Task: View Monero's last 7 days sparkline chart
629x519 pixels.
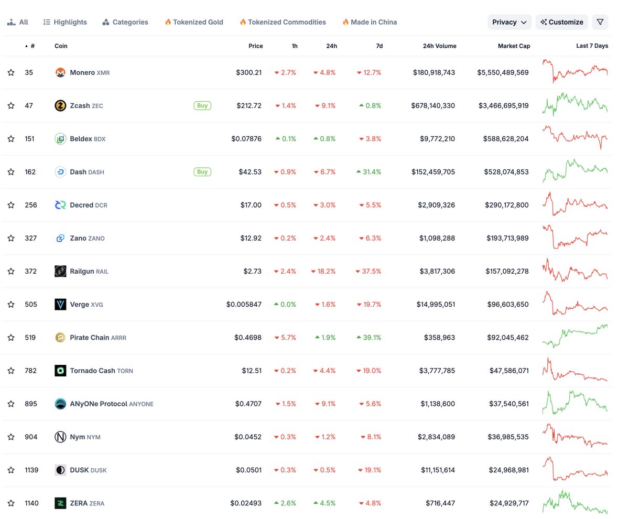Action: pyautogui.click(x=575, y=71)
